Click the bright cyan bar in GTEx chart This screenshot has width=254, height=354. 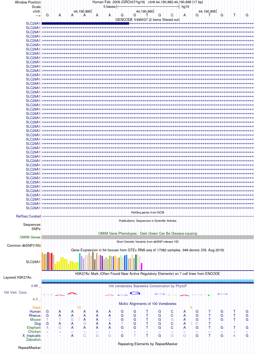click(80, 261)
